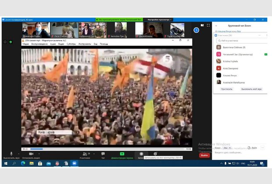Image resolution: width=272 pixels, height=184 pixels.
Task: Open the Медиа menu in VLC
Action: tap(25, 44)
